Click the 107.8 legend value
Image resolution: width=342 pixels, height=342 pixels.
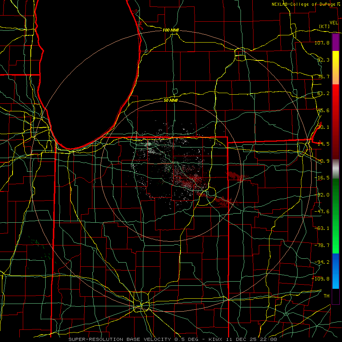(322, 43)
